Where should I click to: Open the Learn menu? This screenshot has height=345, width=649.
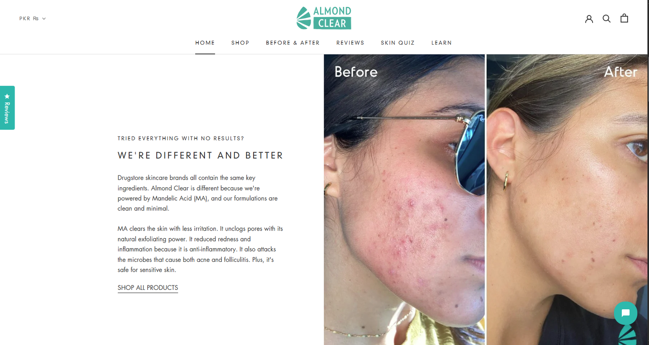[441, 43]
